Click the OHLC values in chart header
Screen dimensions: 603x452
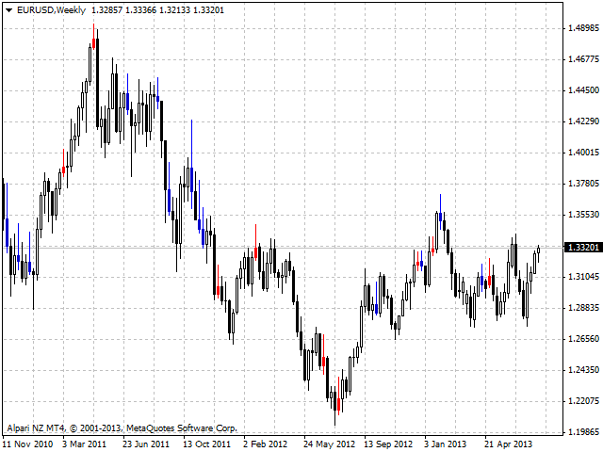[x=144, y=9]
